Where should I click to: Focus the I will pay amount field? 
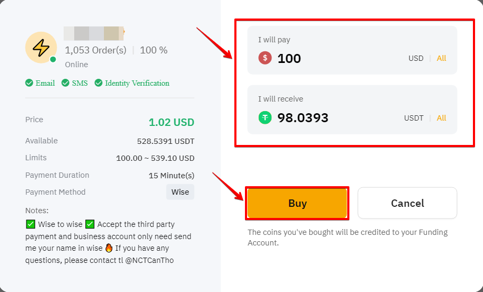(x=352, y=50)
